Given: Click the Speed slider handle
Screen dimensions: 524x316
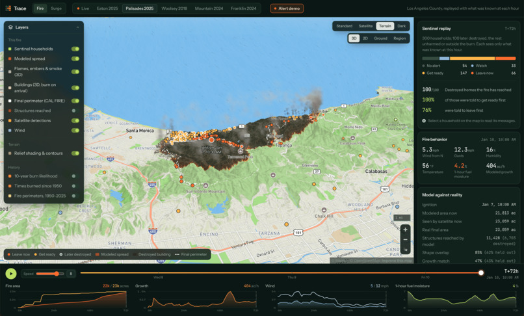Looking at the screenshot, I should click(57, 274).
